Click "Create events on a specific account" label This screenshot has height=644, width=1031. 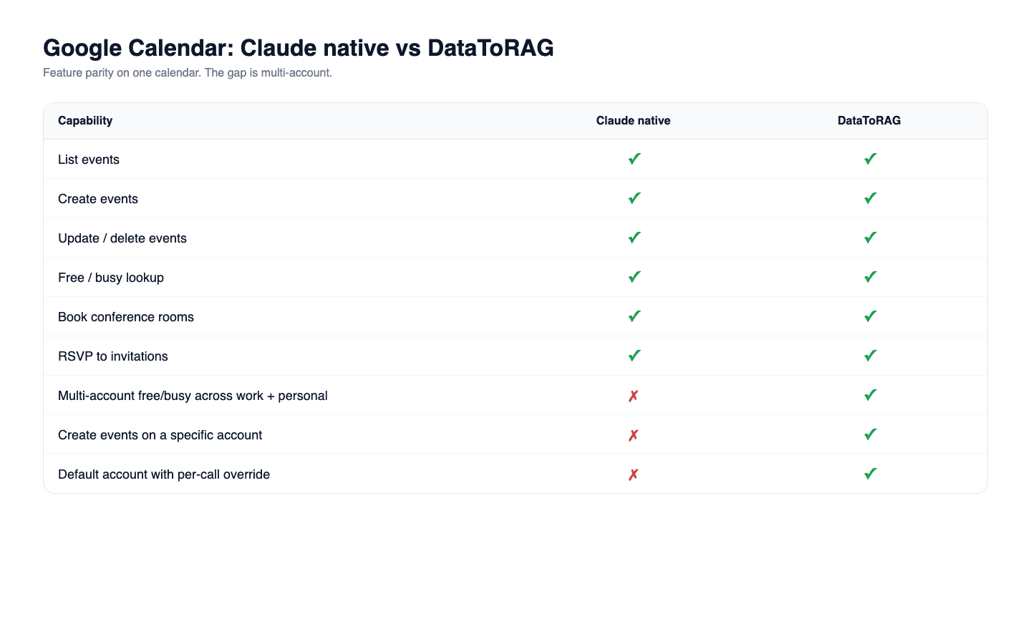(160, 435)
